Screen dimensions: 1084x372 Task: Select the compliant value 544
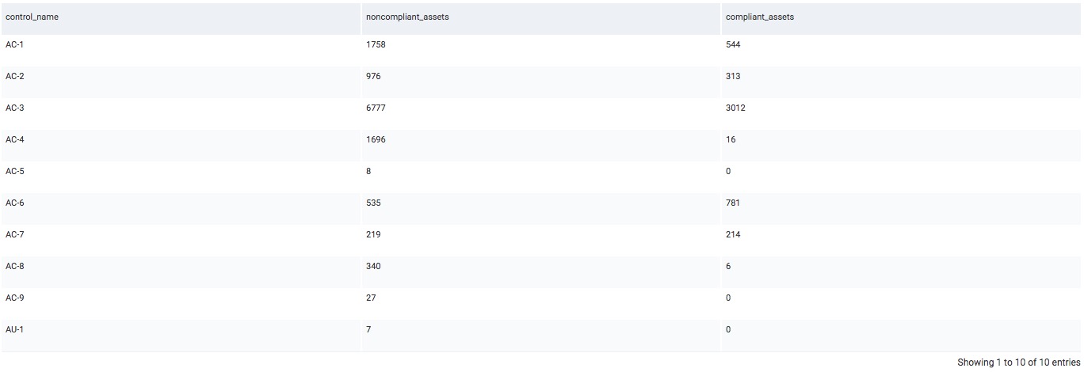coord(733,44)
